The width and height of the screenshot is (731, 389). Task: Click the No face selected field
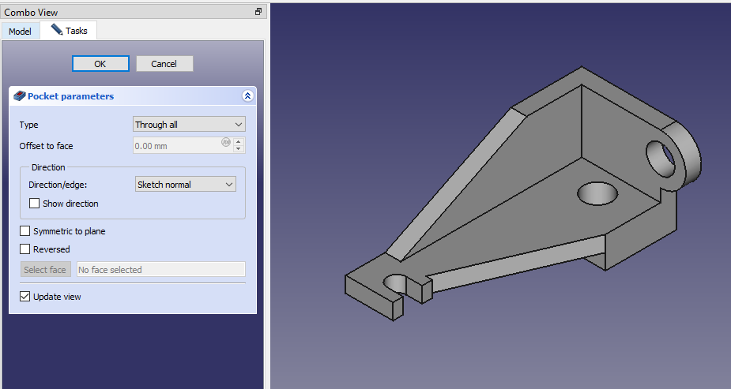160,270
